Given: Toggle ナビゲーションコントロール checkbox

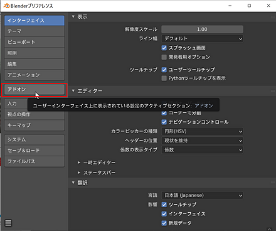Looking at the screenshot, I should (x=164, y=122).
